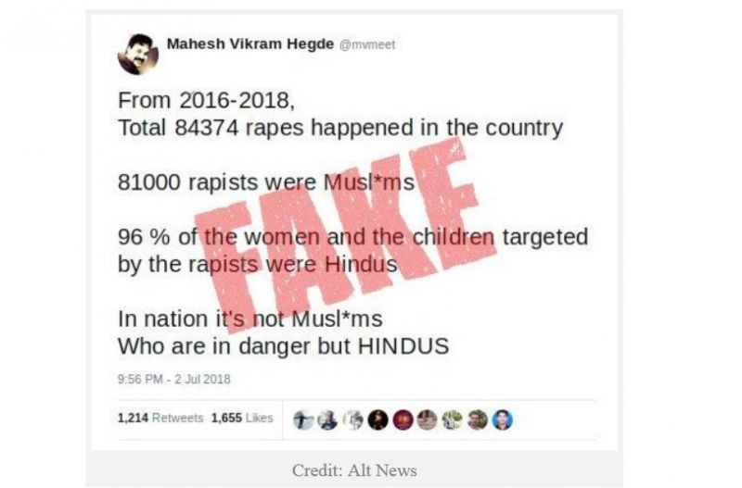Open the Mahesh Vikram Hegde name link
Image resolution: width=742 pixels, height=488 pixels.
(250, 44)
